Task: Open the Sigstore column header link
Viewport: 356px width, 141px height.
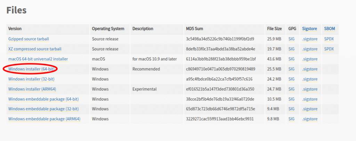Action: pyautogui.click(x=310, y=29)
